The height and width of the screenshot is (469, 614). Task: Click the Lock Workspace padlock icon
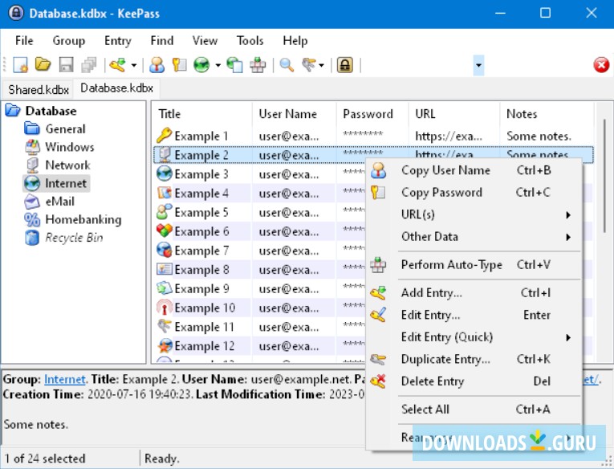(x=345, y=65)
